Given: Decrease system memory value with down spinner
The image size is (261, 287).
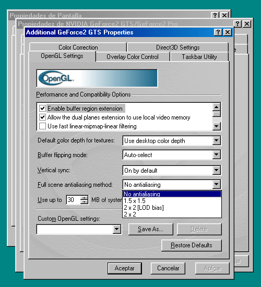Looking at the screenshot, I should coord(84,202).
